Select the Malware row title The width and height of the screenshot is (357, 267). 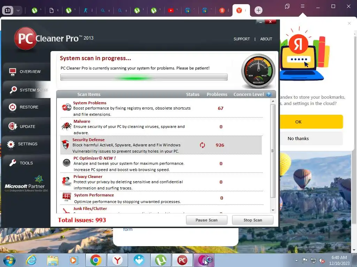[82, 121]
